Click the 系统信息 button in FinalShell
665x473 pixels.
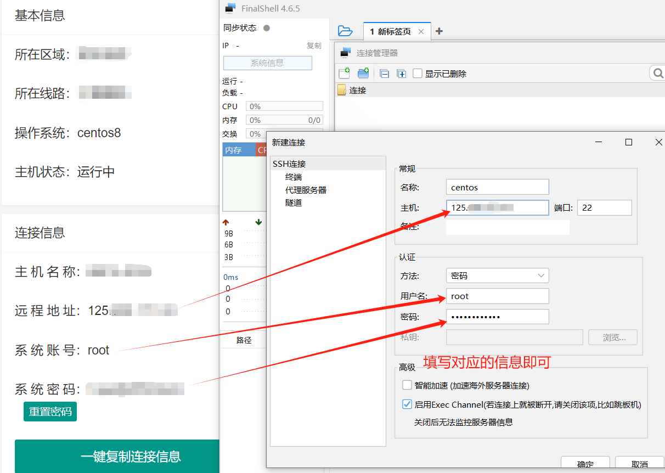click(267, 63)
